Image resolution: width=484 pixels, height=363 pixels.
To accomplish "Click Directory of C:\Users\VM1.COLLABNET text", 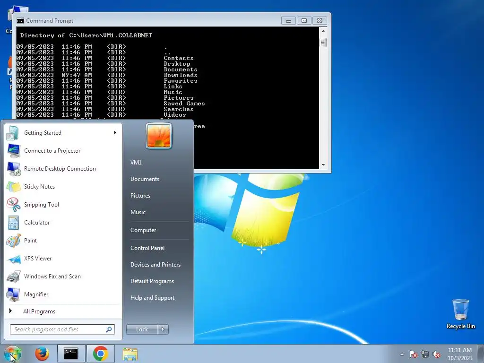I will [x=86, y=35].
